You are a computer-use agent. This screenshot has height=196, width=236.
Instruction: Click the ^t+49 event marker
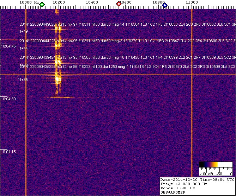click(23, 32)
